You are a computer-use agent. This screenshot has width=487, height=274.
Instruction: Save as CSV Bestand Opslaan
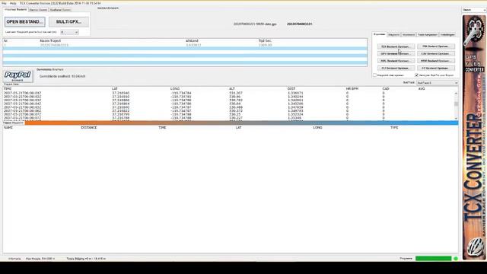tap(436, 54)
